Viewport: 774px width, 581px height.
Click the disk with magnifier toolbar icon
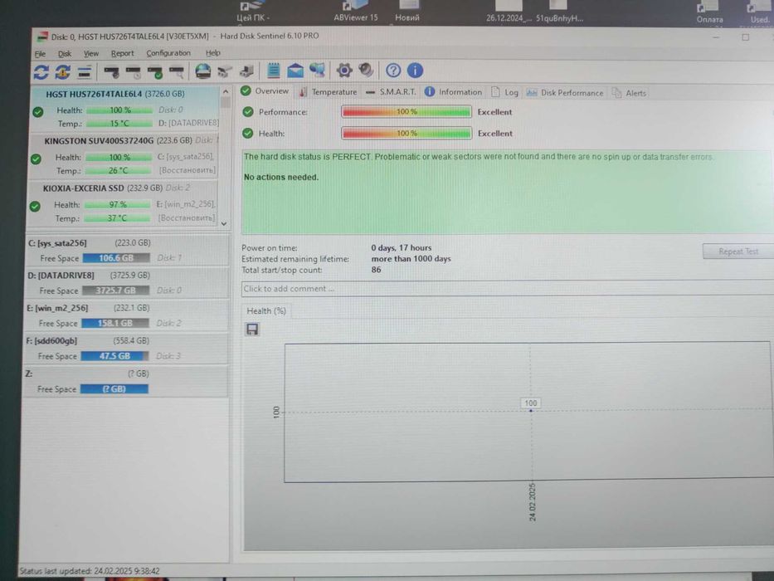177,72
